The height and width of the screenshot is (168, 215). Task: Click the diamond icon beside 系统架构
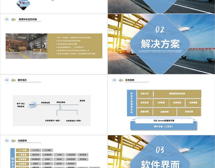point(121,80)
